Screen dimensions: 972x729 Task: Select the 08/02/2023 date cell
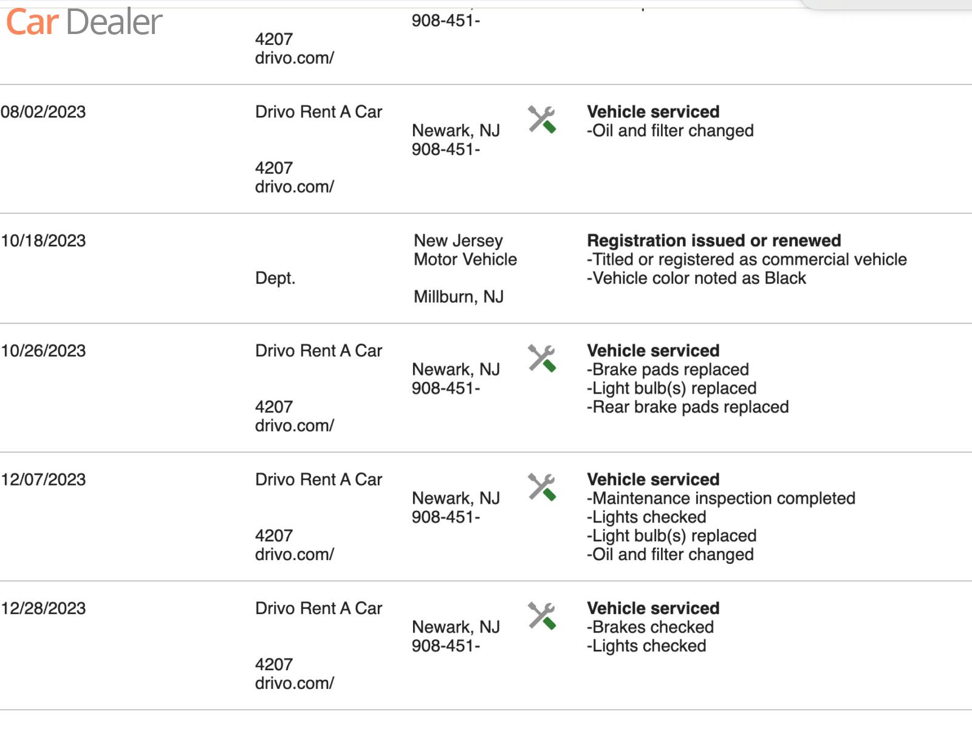click(44, 112)
